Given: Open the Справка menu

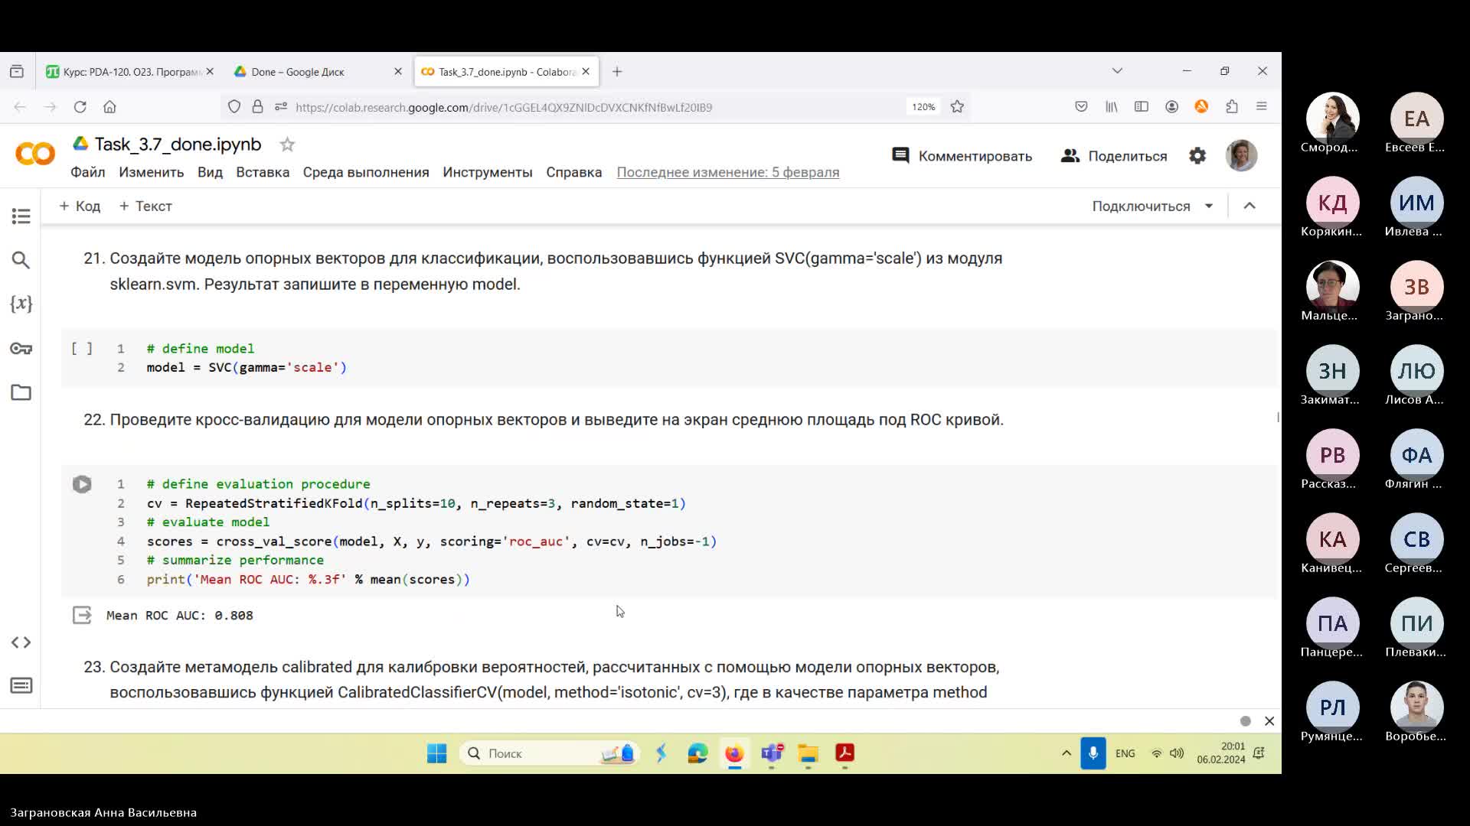Looking at the screenshot, I should (x=574, y=172).
